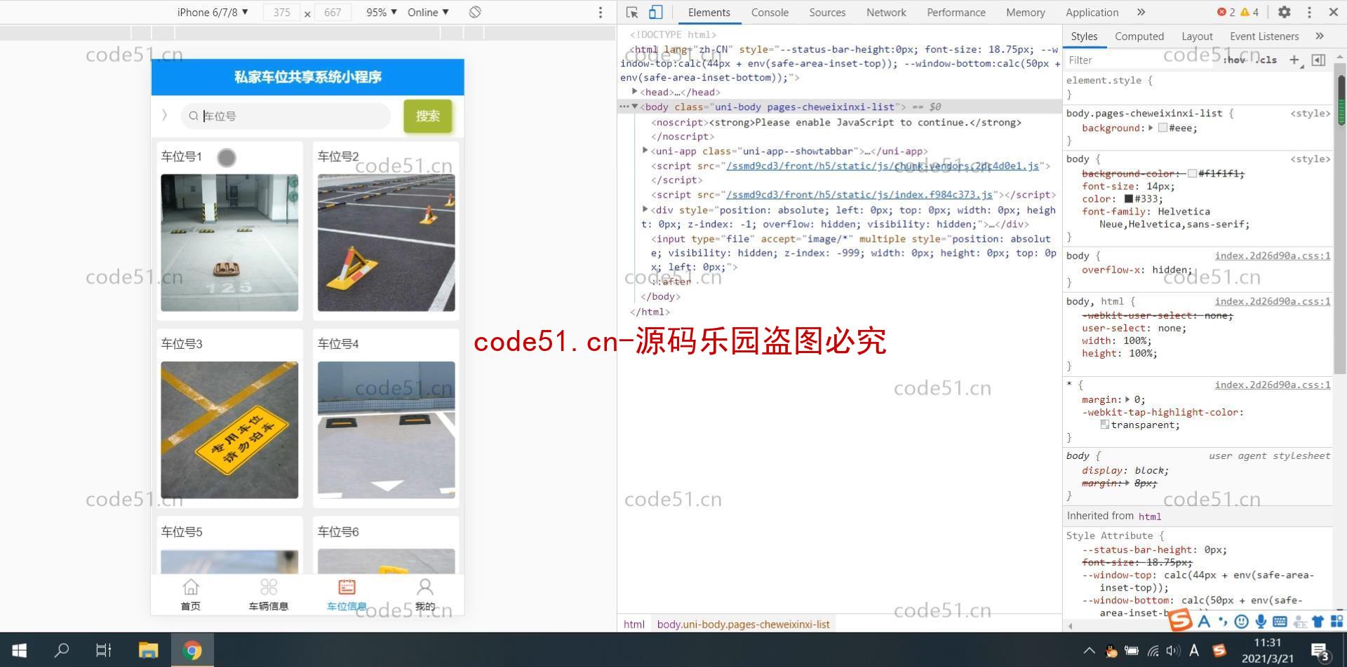Switch to the Layout tab
This screenshot has height=667, width=1347.
click(x=1197, y=36)
